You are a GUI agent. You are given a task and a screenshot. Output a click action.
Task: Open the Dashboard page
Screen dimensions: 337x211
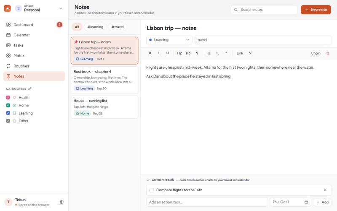tap(34, 25)
